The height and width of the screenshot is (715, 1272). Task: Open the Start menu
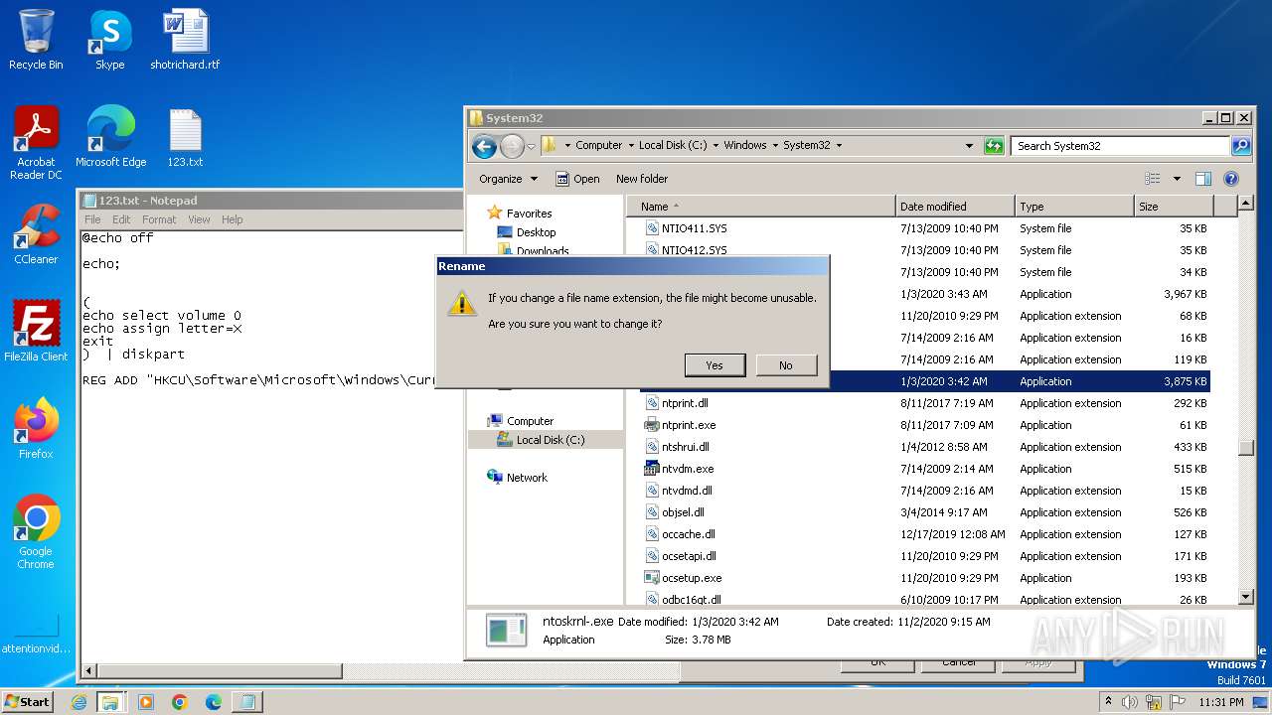[x=28, y=702]
